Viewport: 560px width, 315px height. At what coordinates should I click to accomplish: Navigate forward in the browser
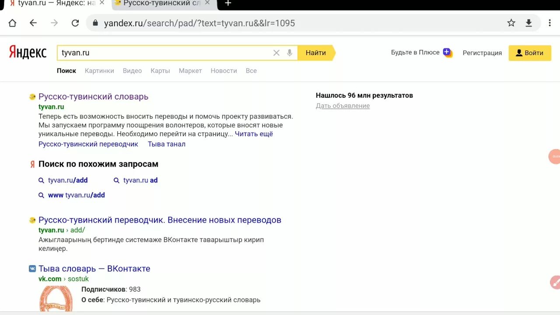tap(54, 23)
